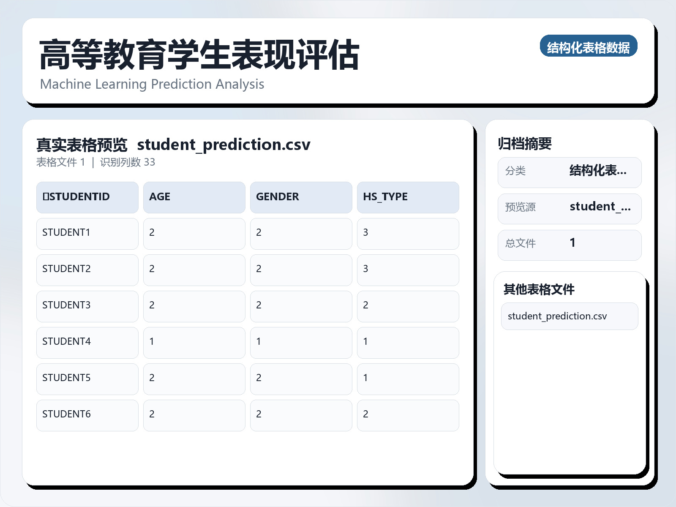Viewport: 676px width, 507px height.
Task: Open the Machine Learning Prediction Analysis subtitle
Action: (152, 84)
